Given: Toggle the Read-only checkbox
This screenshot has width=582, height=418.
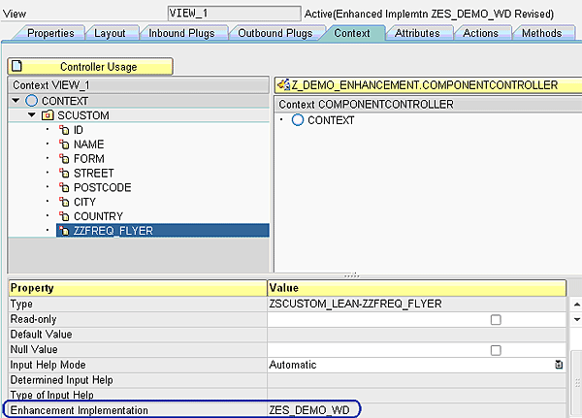Looking at the screenshot, I should [x=496, y=319].
